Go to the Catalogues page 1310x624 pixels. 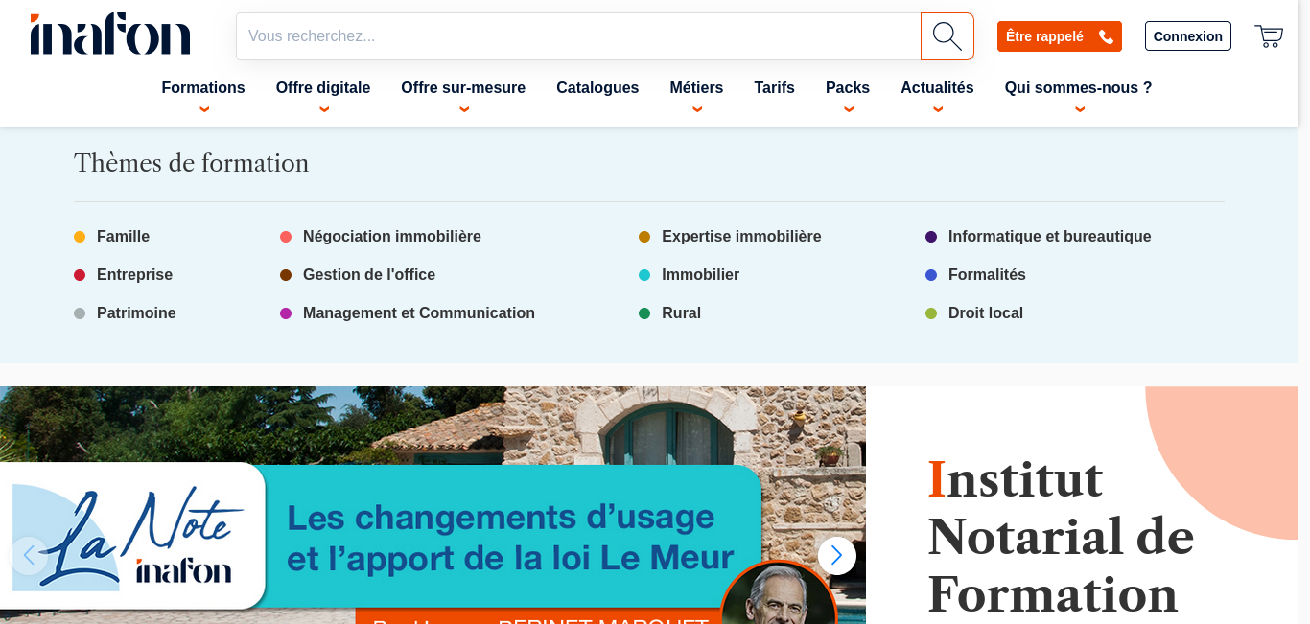597,88
